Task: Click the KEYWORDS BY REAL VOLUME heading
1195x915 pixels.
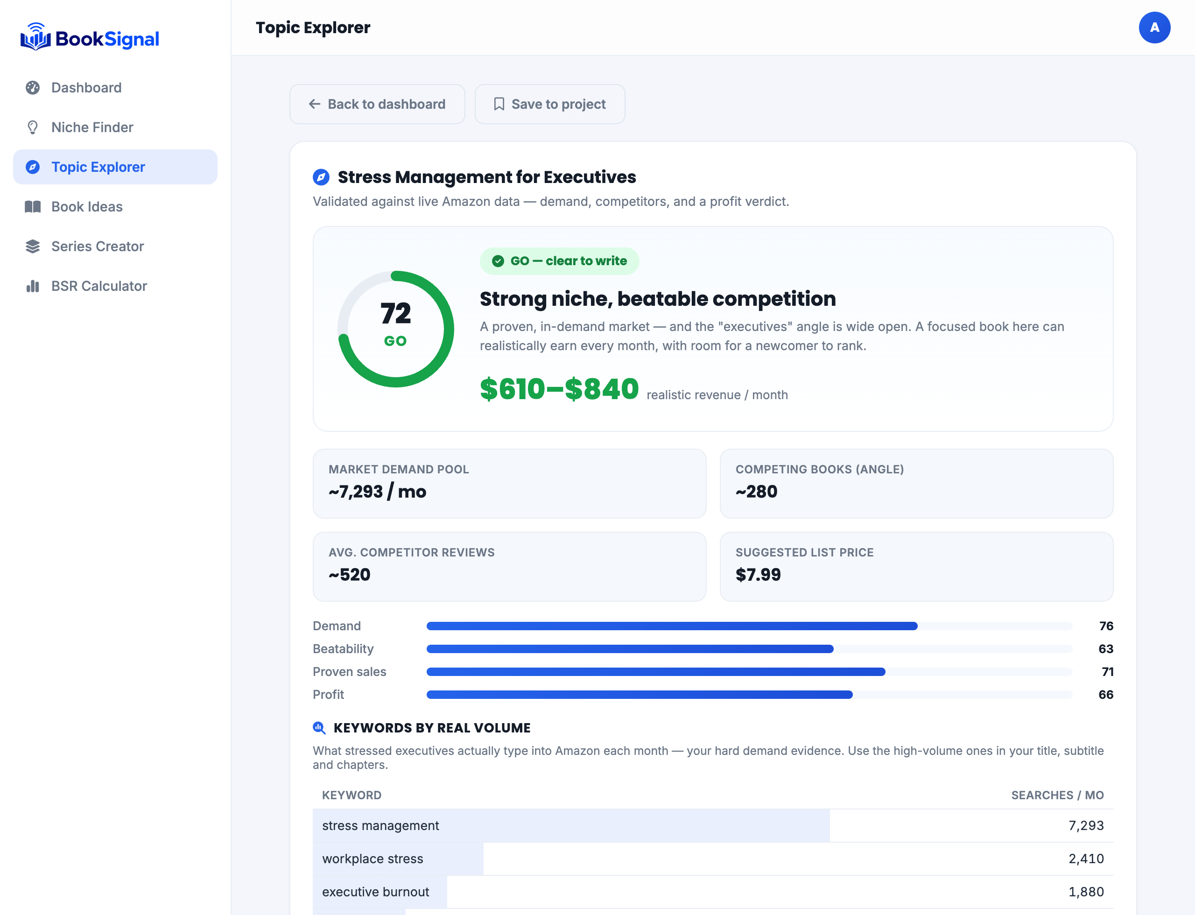Action: 432,728
